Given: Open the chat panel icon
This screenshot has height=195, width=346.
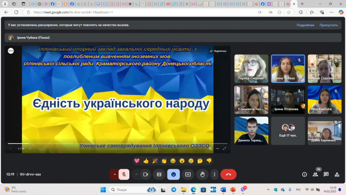Looking at the screenshot, I should point(326,174).
